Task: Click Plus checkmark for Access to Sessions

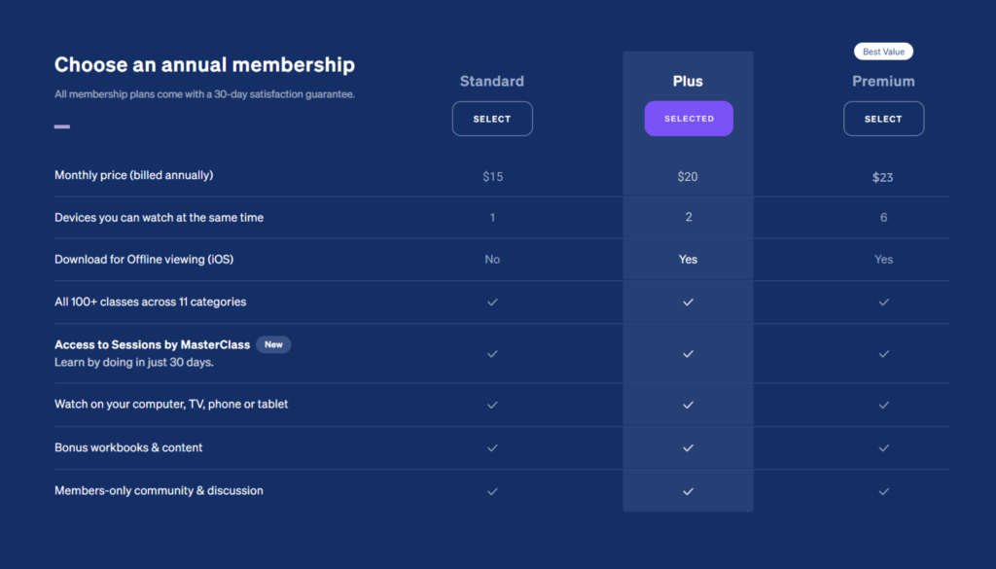Action: tap(688, 354)
